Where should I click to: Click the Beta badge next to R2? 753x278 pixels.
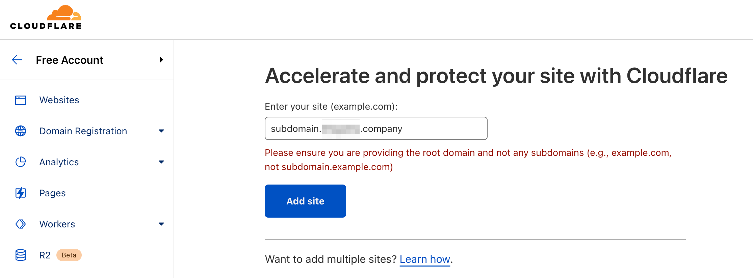tap(69, 255)
